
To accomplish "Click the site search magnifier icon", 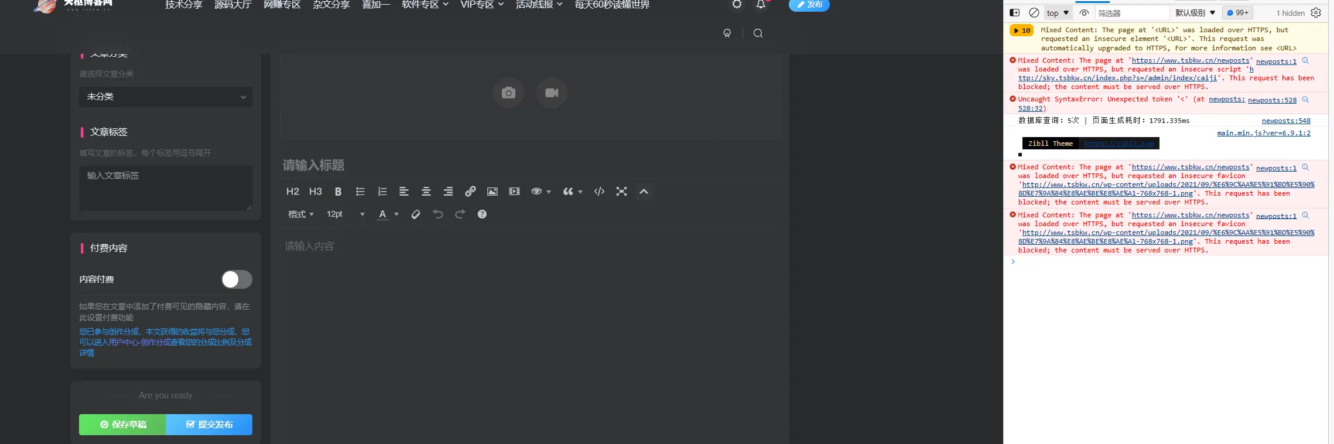I will point(758,33).
